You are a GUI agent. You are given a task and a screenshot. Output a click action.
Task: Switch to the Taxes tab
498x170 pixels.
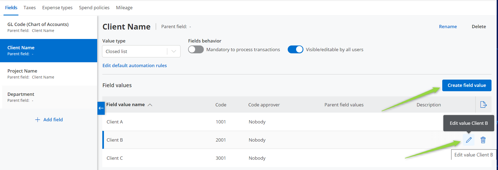[30, 8]
